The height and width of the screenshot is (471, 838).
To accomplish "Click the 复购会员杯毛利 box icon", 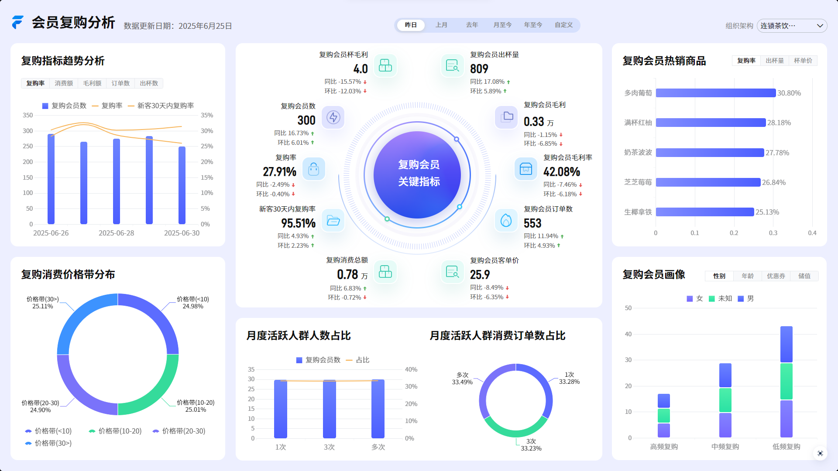I will [385, 65].
